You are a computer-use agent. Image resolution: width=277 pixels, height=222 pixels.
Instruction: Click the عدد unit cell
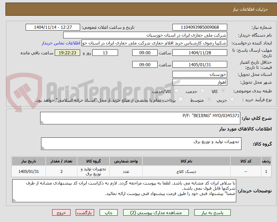coord(126,171)
